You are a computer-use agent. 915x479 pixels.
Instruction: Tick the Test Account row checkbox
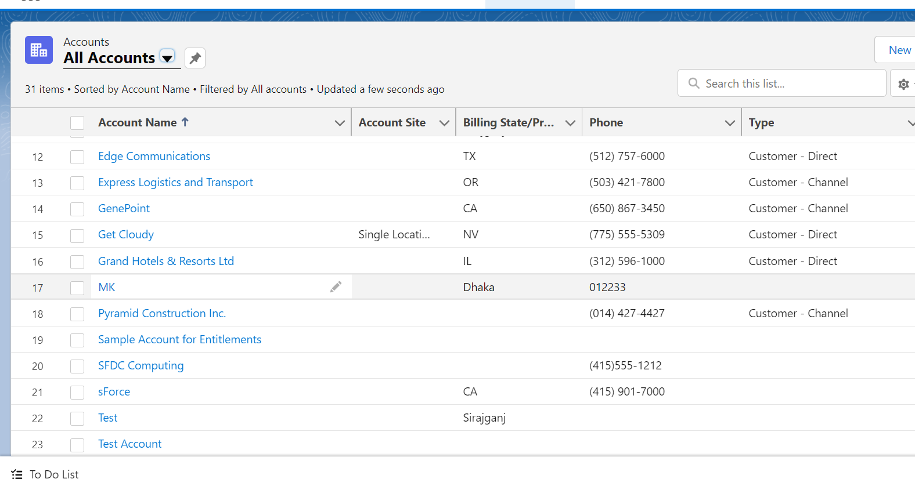[x=77, y=445]
